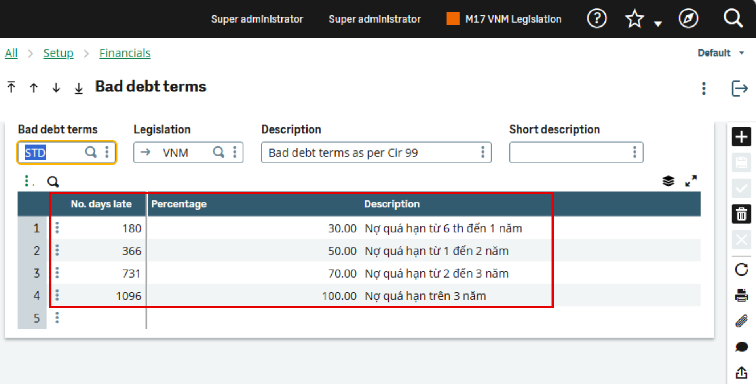Click the search magnifier in header
This screenshot has height=384, width=756.
click(733, 18)
